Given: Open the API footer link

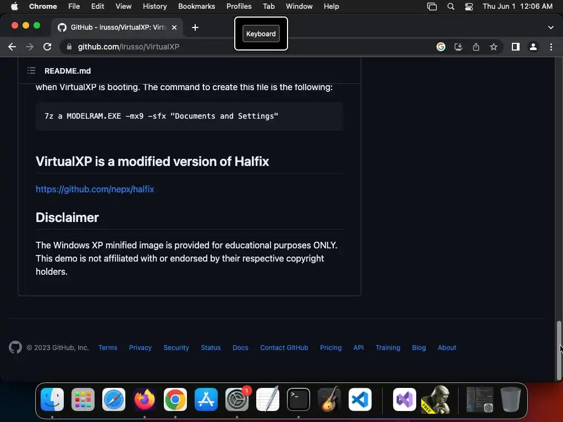Looking at the screenshot, I should [358, 347].
